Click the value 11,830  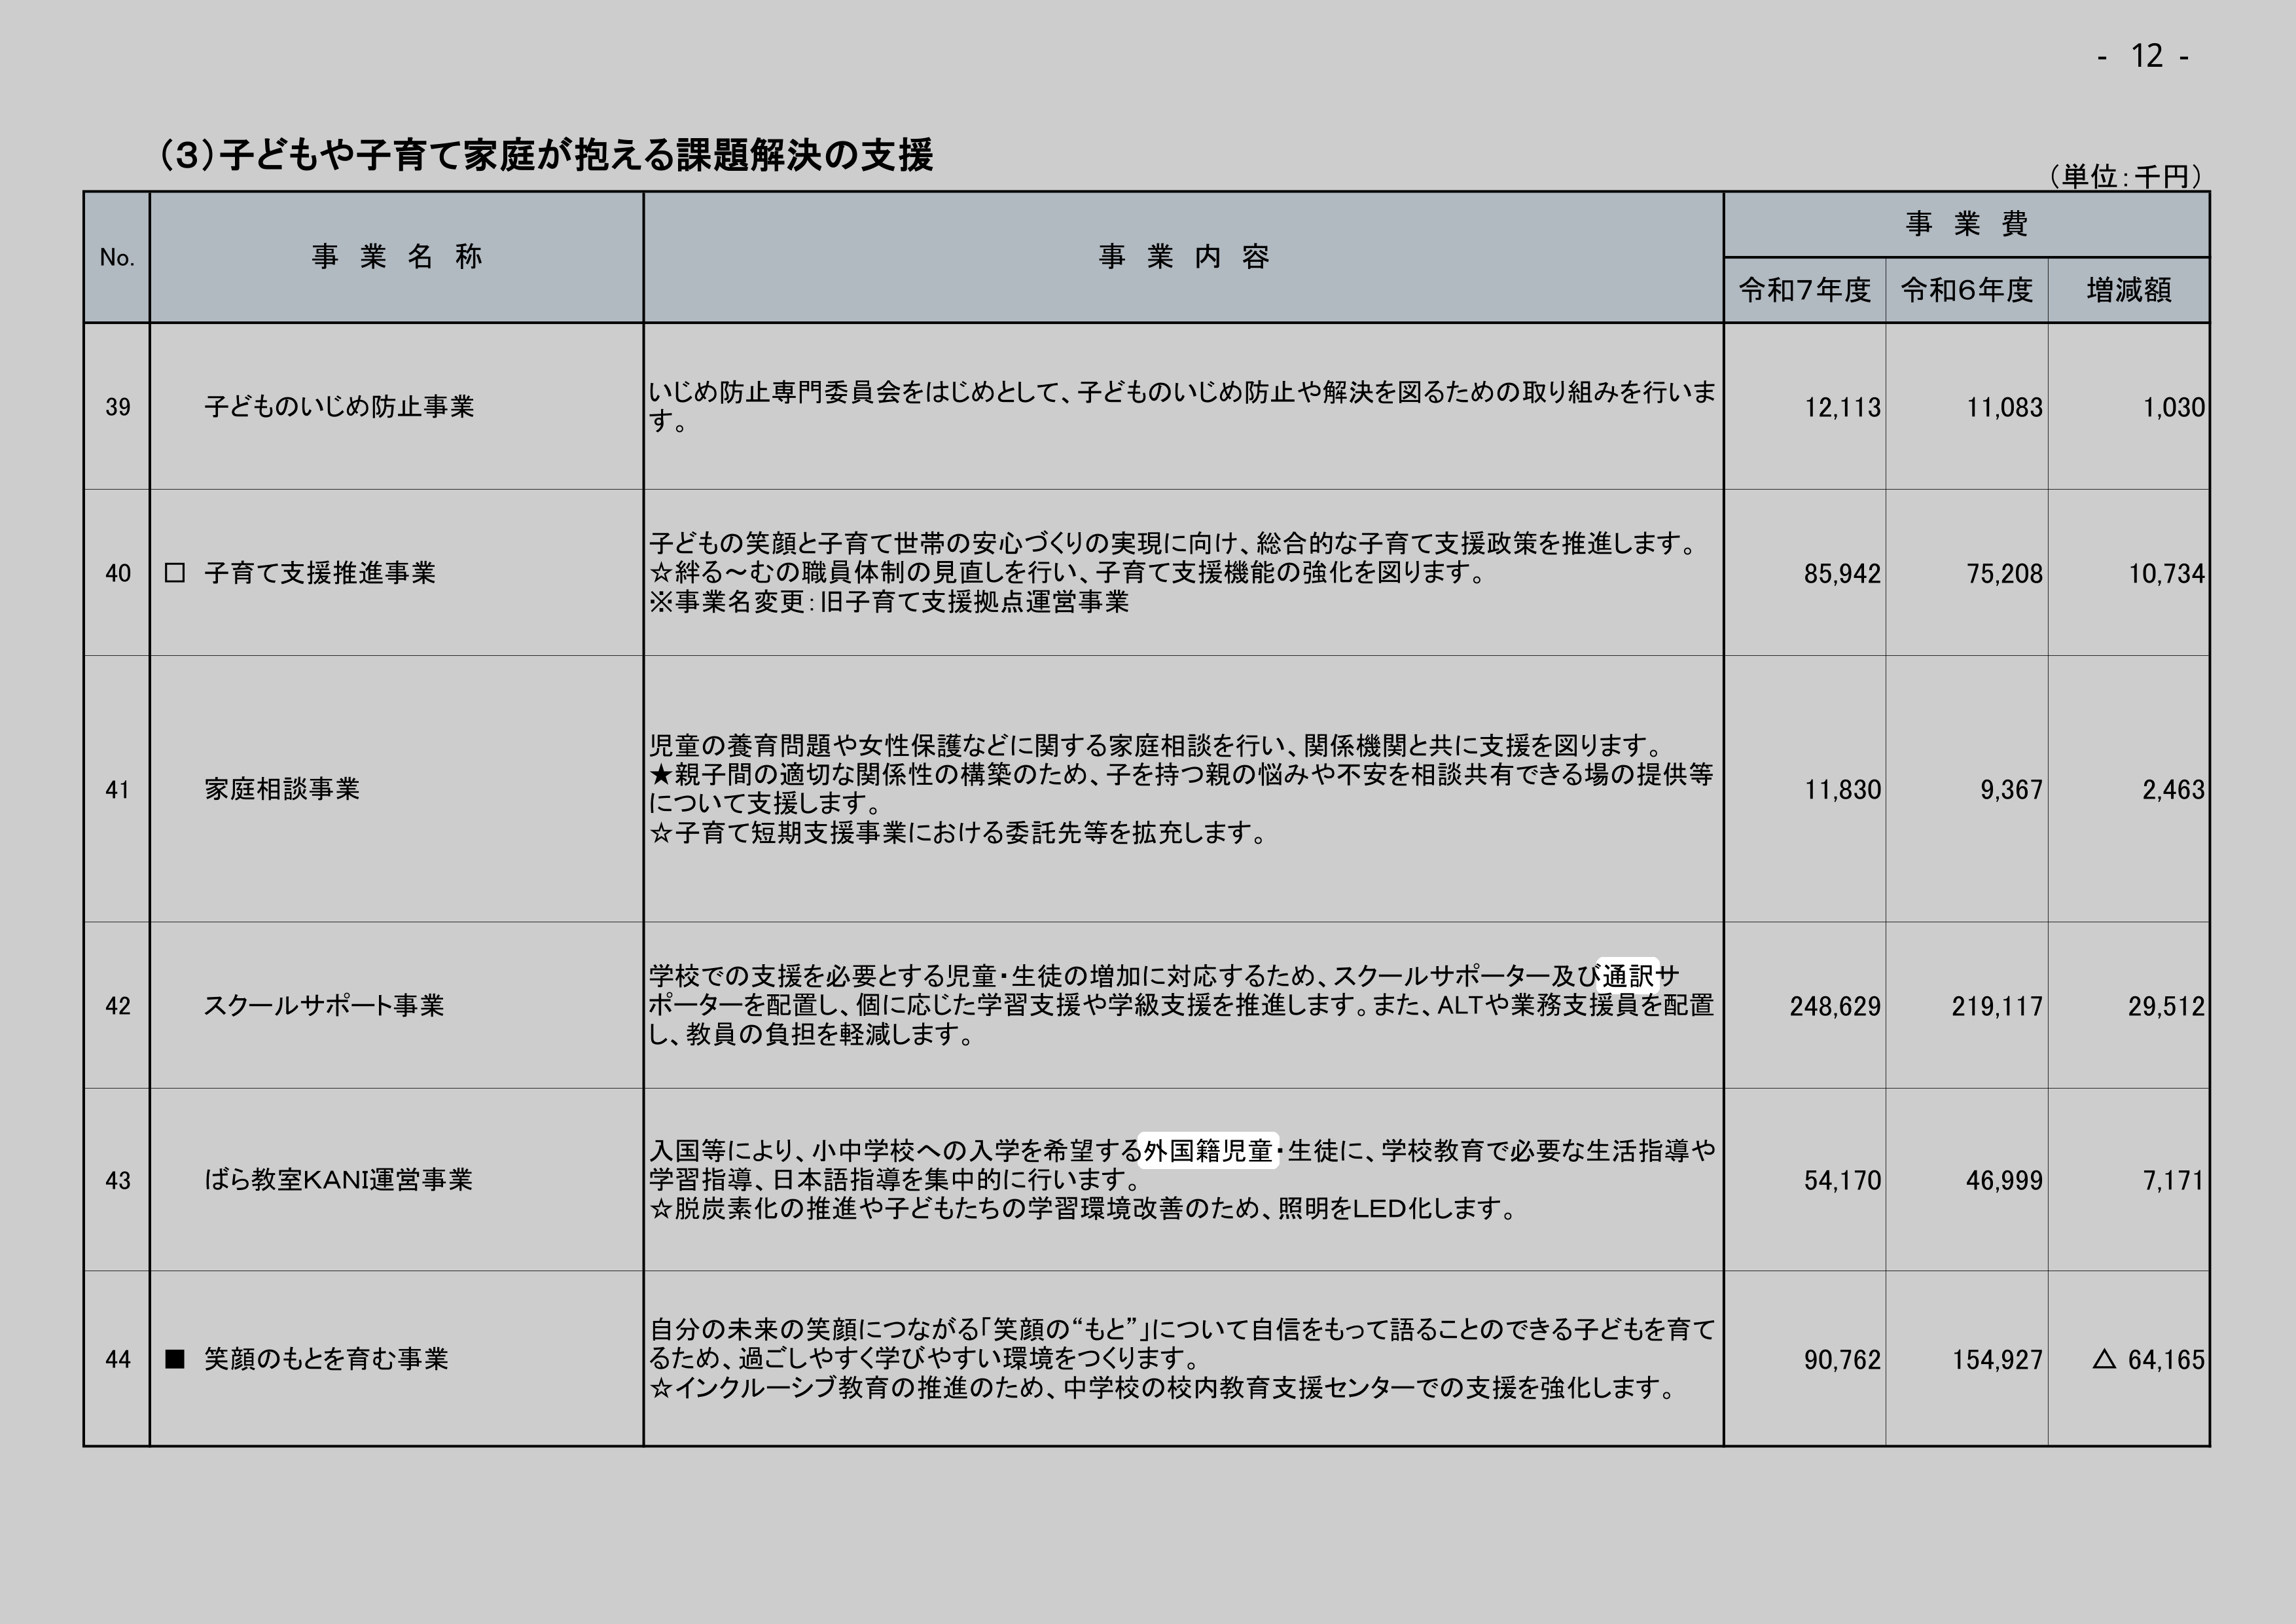pos(1842,790)
